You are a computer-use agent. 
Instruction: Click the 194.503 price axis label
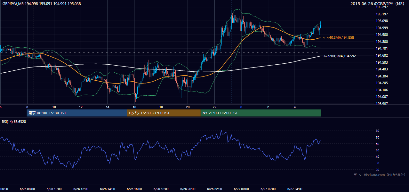382,62
